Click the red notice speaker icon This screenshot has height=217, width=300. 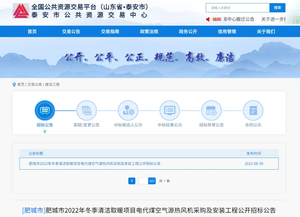(208, 19)
